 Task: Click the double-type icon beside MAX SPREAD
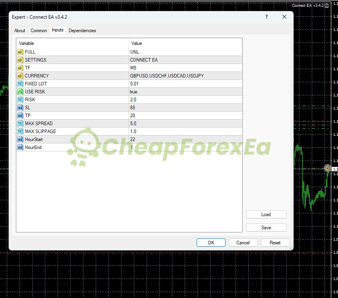pyautogui.click(x=20, y=124)
